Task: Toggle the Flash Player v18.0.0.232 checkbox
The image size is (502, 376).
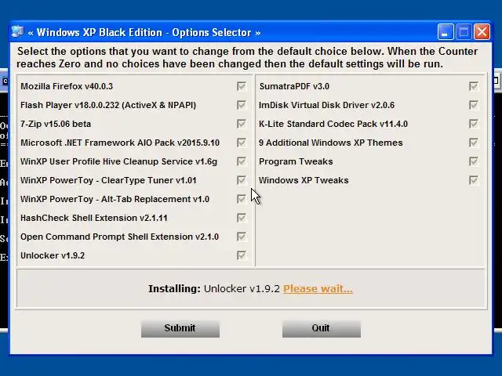Action: (x=242, y=105)
